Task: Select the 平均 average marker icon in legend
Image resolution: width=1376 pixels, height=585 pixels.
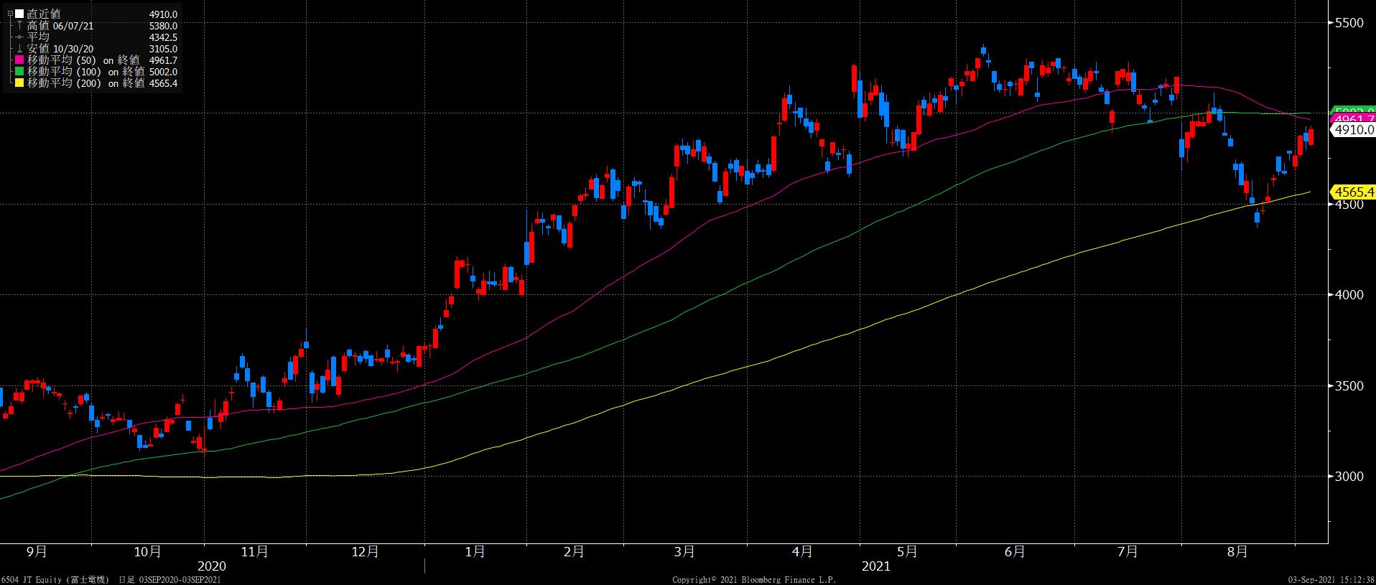Action: point(19,37)
